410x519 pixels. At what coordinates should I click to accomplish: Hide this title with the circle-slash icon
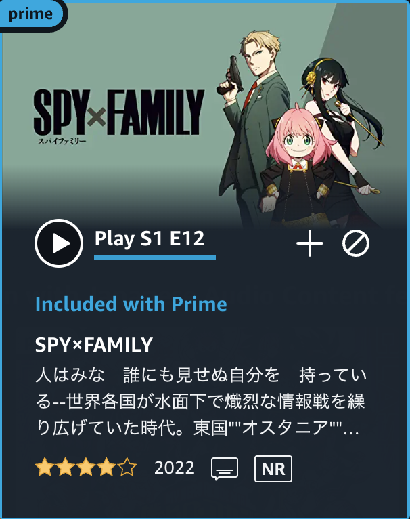pos(356,244)
